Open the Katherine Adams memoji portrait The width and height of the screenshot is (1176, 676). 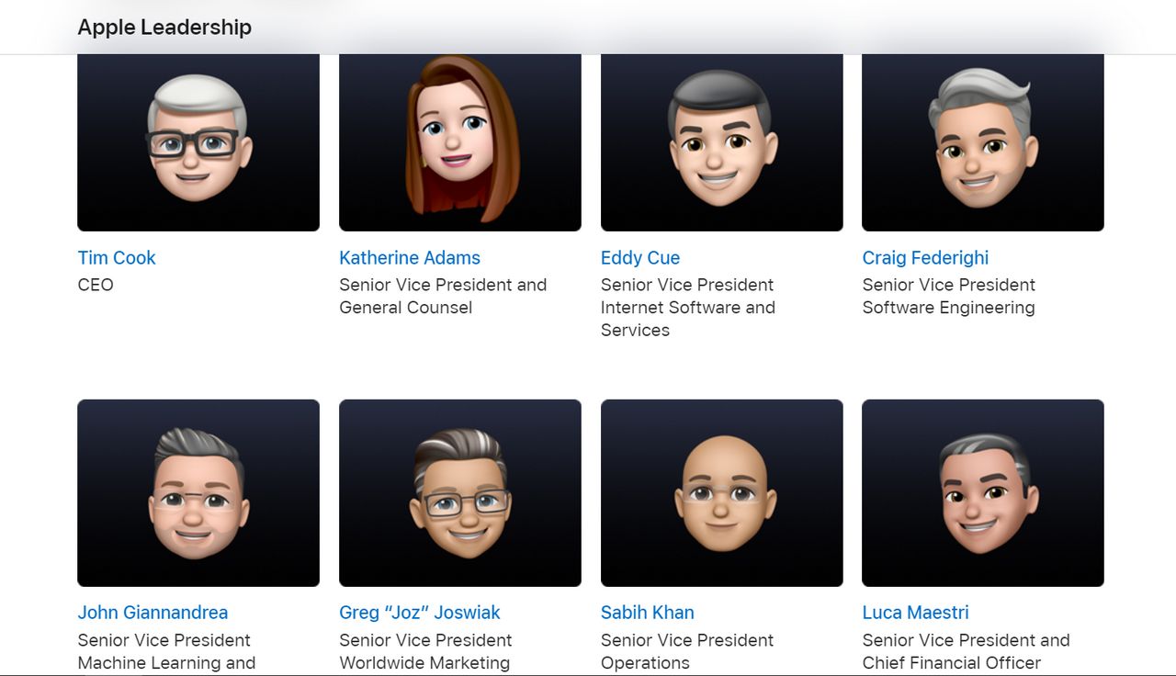point(459,142)
